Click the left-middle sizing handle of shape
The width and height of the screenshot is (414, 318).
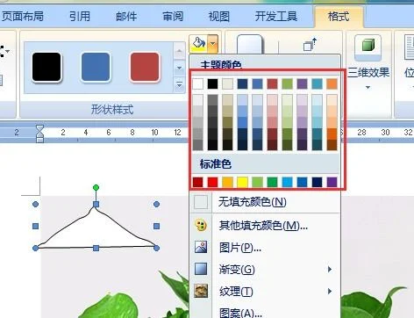(35, 226)
